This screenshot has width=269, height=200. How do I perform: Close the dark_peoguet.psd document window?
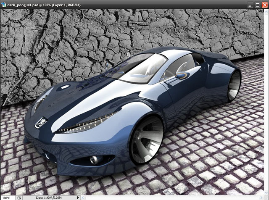tap(265, 5)
